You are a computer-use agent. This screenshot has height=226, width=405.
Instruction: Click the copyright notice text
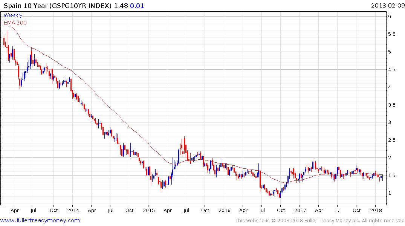pos(320,221)
